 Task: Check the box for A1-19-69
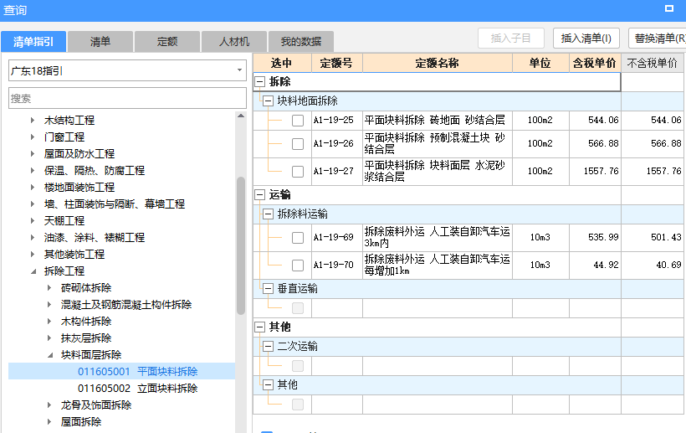coord(298,238)
